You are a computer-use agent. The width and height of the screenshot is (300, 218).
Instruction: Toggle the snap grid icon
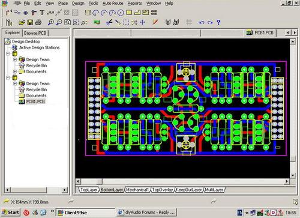(189, 22)
